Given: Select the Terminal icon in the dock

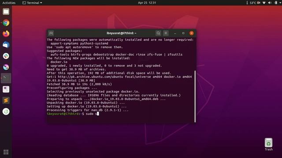Looking at the screenshot, I should 6,78.
